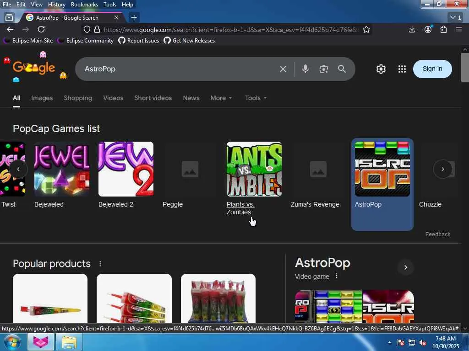Open options beside the Video game label

[337, 276]
